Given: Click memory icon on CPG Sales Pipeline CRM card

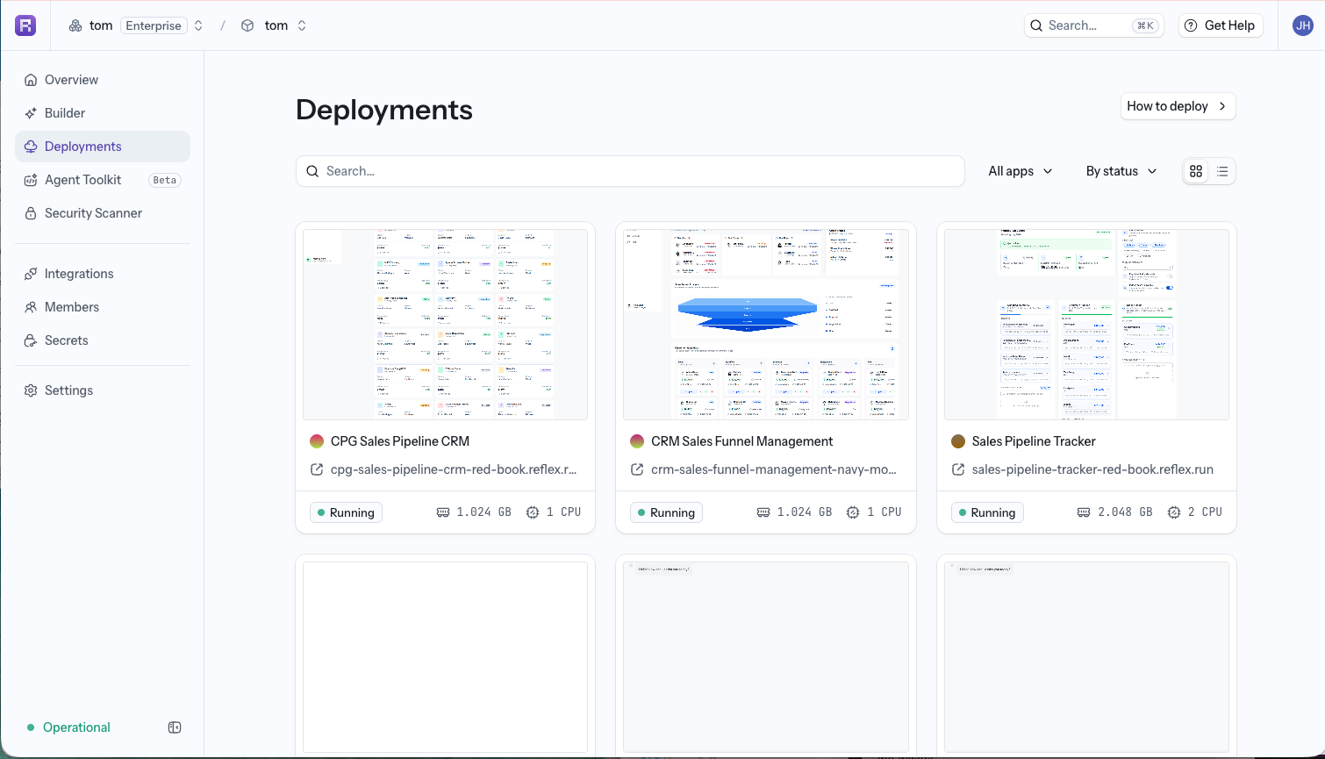Looking at the screenshot, I should pyautogui.click(x=443, y=512).
